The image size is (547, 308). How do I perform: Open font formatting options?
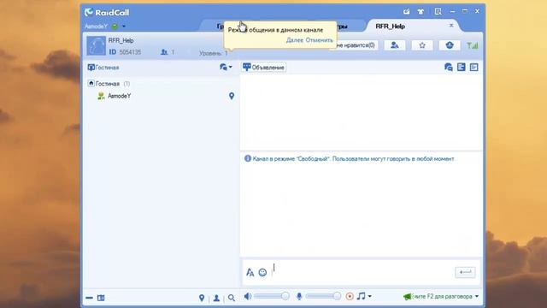point(250,272)
